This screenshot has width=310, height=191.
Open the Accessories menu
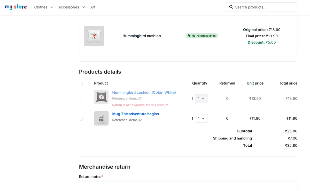tap(69, 7)
